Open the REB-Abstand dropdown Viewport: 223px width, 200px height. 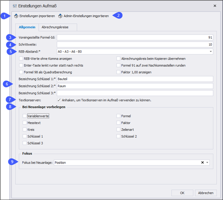[210, 52]
